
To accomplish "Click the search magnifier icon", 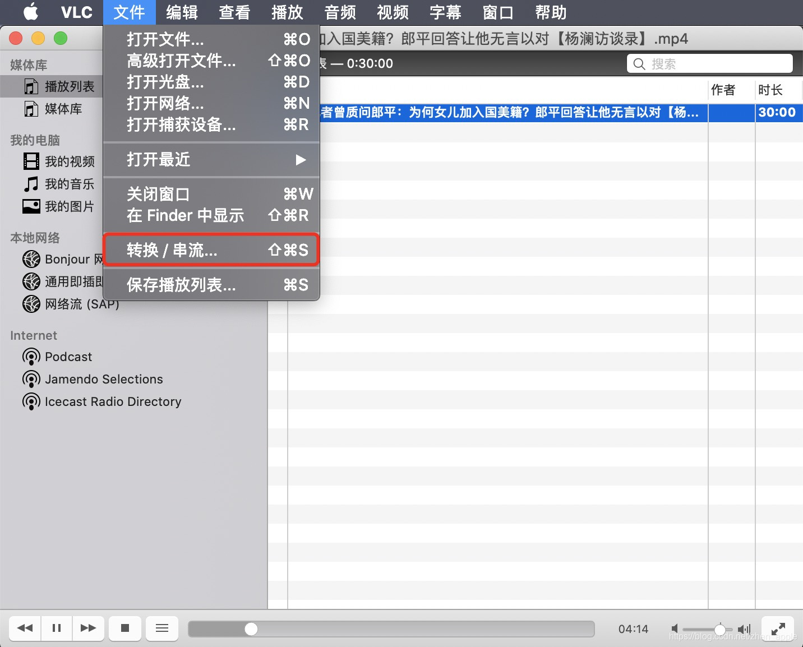I will [639, 64].
